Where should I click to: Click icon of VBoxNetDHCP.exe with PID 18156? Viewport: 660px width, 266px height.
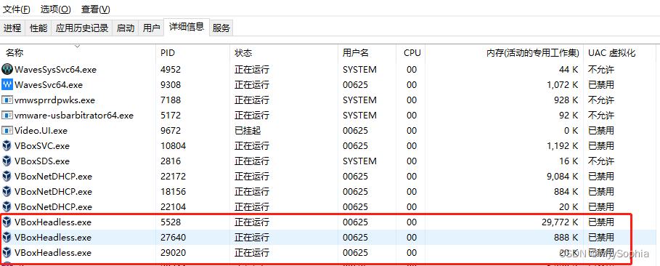pyautogui.click(x=7, y=191)
